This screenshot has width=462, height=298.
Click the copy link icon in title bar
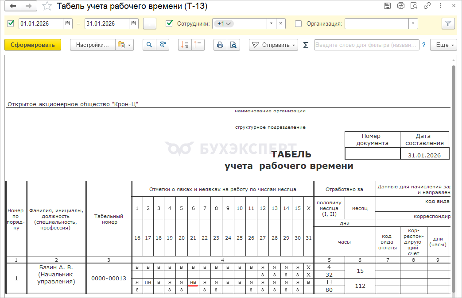pyautogui.click(x=427, y=6)
